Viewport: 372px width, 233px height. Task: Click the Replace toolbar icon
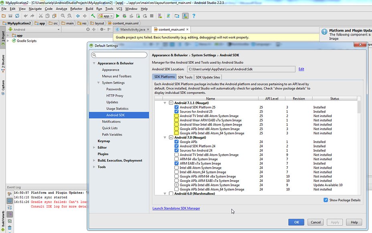click(x=69, y=16)
